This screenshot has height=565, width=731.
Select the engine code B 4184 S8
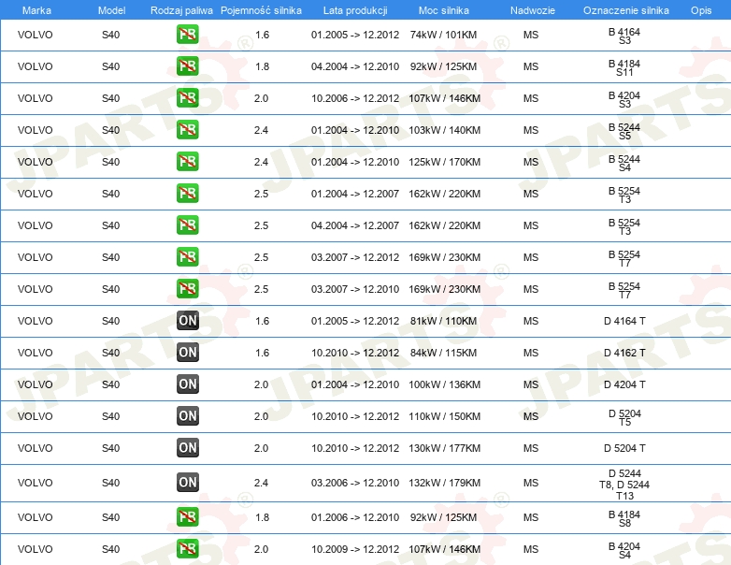point(624,518)
